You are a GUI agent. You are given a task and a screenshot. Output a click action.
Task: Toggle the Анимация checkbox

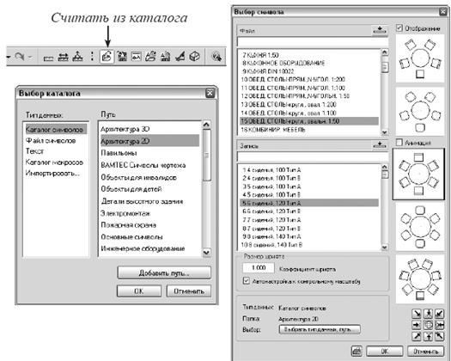coord(399,142)
